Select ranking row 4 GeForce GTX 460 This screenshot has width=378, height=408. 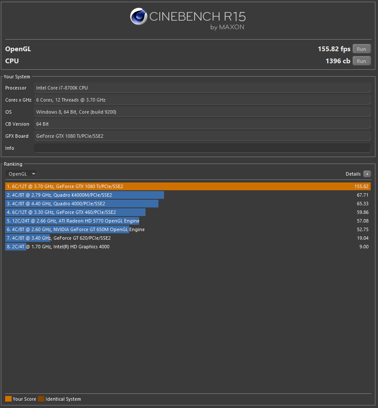pos(188,212)
